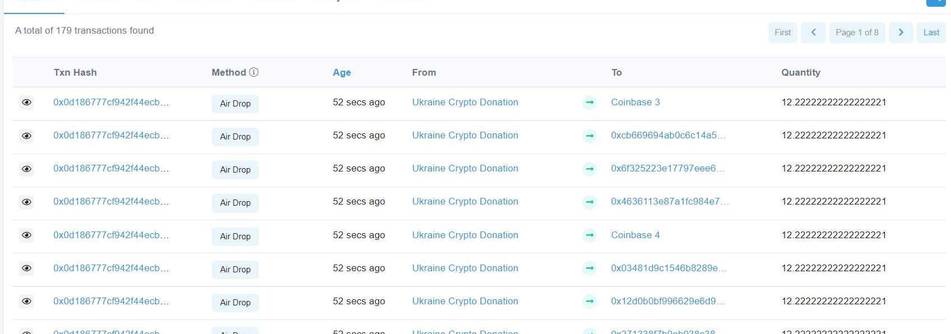Click the green arrow in the Coinbase 3 row
951x334 pixels.
pyautogui.click(x=589, y=103)
